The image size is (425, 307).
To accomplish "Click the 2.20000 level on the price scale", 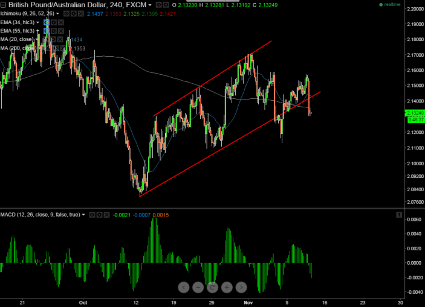I will [x=415, y=9].
